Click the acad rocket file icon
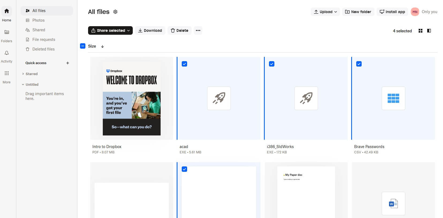The width and height of the screenshot is (443, 218). click(219, 98)
